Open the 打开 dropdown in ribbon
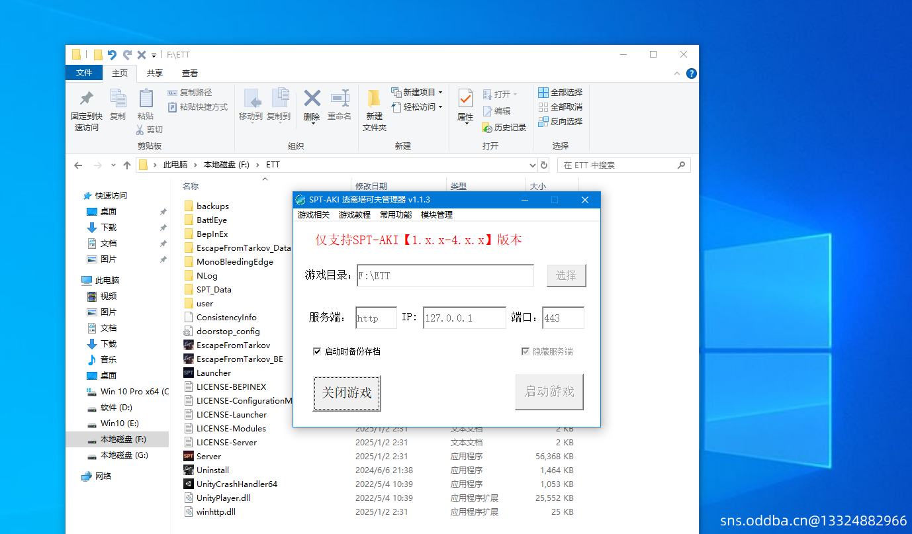This screenshot has width=912, height=534. point(500,95)
